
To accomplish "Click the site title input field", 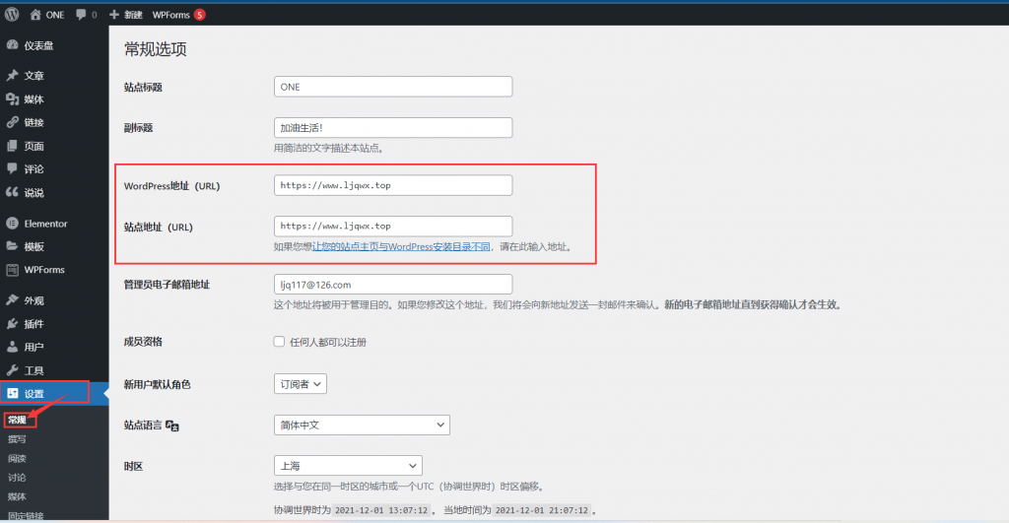I will pyautogui.click(x=392, y=87).
